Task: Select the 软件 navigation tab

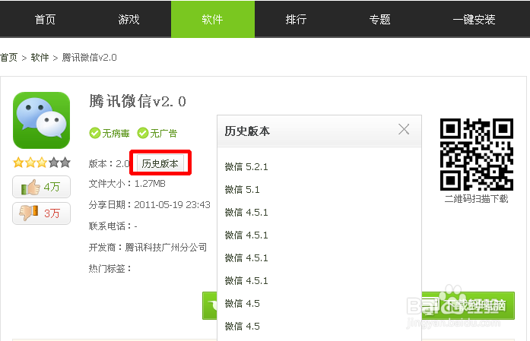Action: point(213,19)
